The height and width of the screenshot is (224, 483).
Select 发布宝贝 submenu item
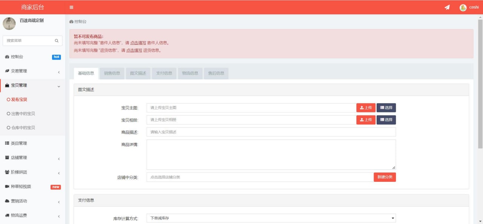[19, 100]
